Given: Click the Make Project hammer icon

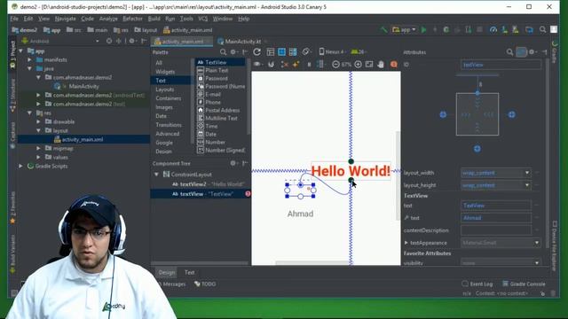Looking at the screenshot, I should click(383, 29).
